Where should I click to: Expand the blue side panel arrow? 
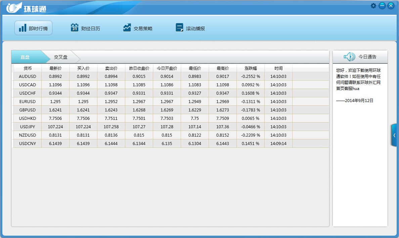click(x=394, y=135)
